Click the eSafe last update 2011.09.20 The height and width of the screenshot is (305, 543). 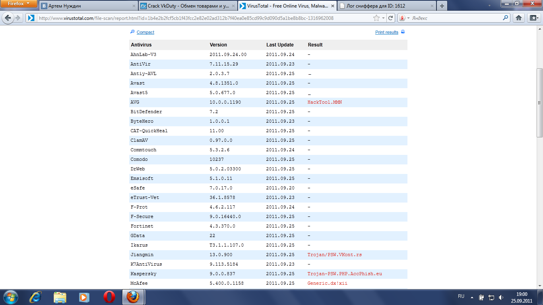[x=280, y=188]
